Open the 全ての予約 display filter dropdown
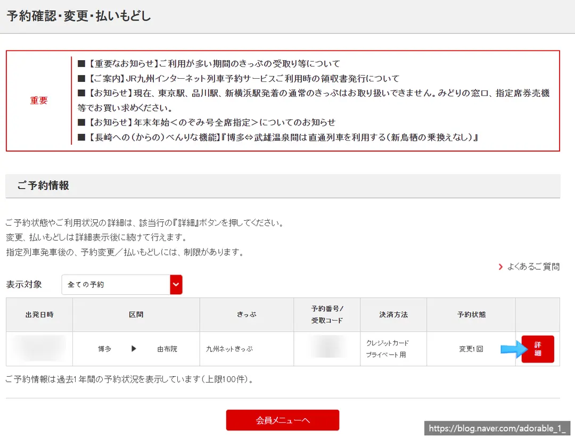Viewport: 575px width, 440px height. pos(122,284)
